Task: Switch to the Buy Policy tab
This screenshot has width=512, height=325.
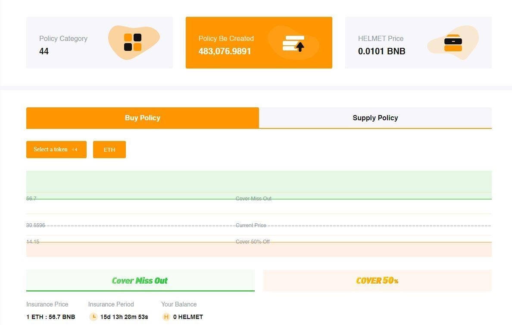Action: coord(142,118)
